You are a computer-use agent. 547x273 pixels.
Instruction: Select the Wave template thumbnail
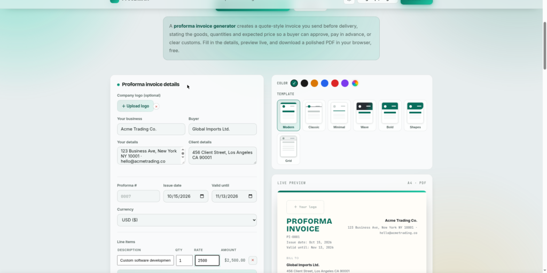tap(364, 115)
